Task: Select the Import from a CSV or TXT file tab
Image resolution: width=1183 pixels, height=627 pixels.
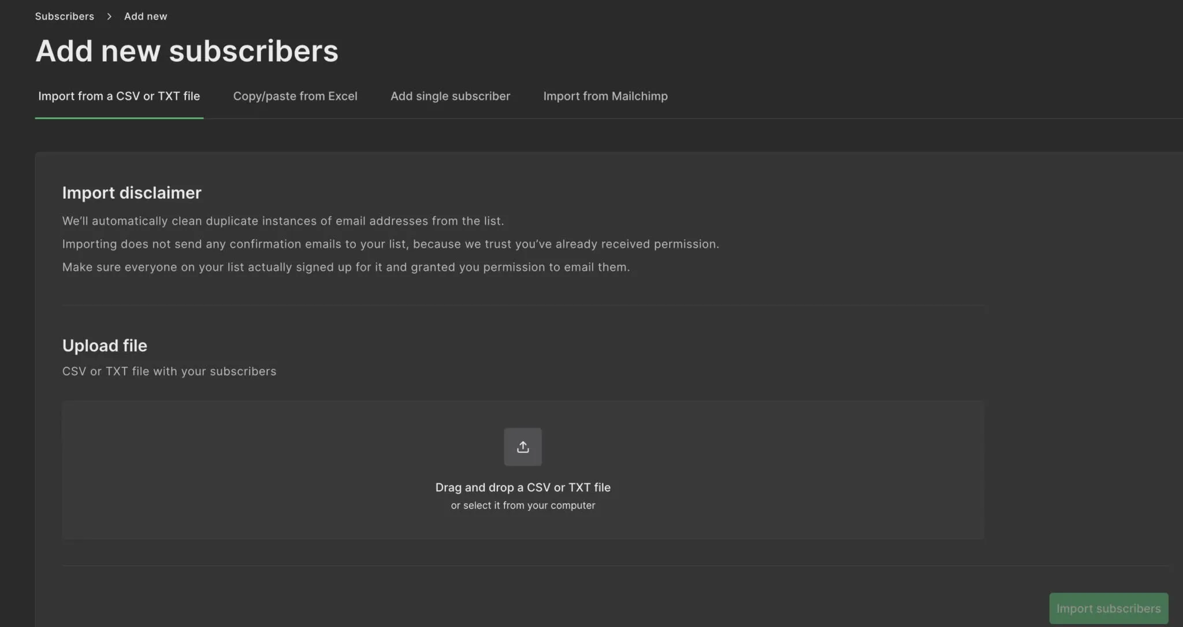Action: [119, 96]
